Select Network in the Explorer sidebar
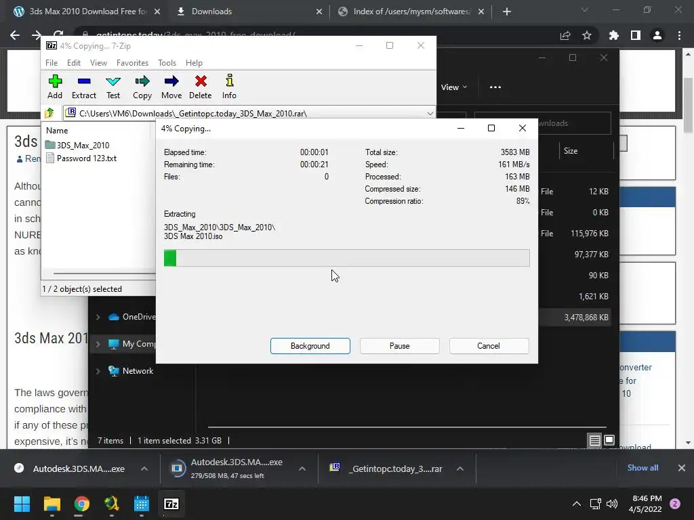This screenshot has height=520, width=694. [x=138, y=371]
